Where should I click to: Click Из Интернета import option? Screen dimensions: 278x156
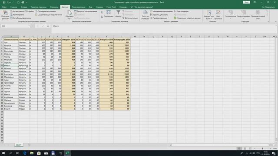pyautogui.click(x=17, y=15)
